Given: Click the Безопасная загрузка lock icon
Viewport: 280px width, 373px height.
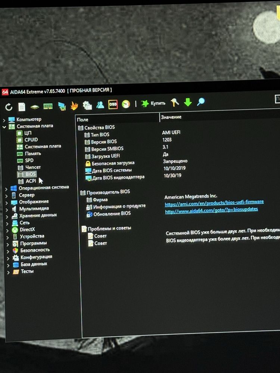Looking at the screenshot, I should (x=88, y=164).
